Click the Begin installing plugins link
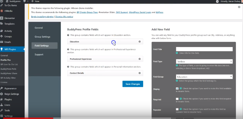This screenshot has height=119, width=243. pos(42,17)
